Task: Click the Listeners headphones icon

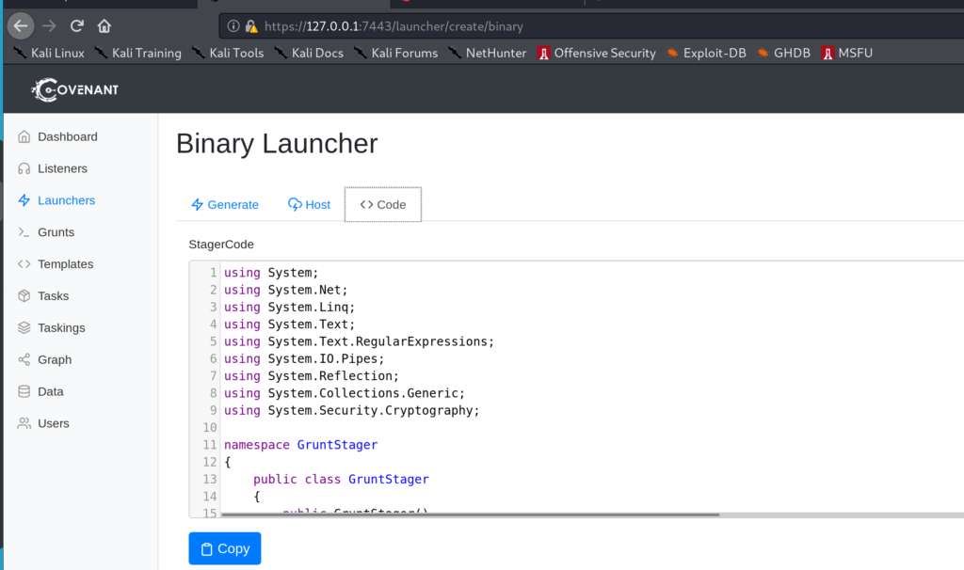Action: [x=24, y=168]
